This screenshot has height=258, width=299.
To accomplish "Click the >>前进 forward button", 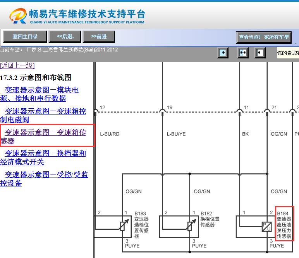I will tap(99, 37).
